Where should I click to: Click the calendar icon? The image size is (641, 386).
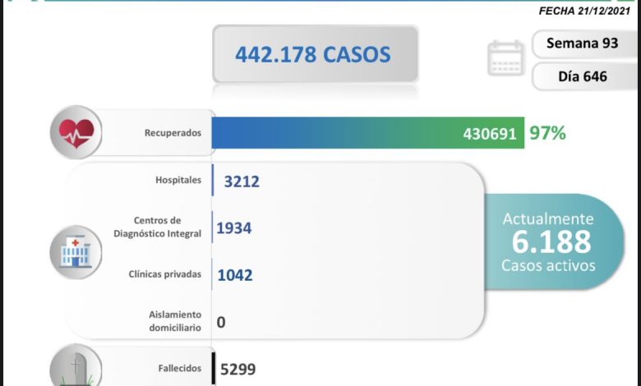(505, 58)
